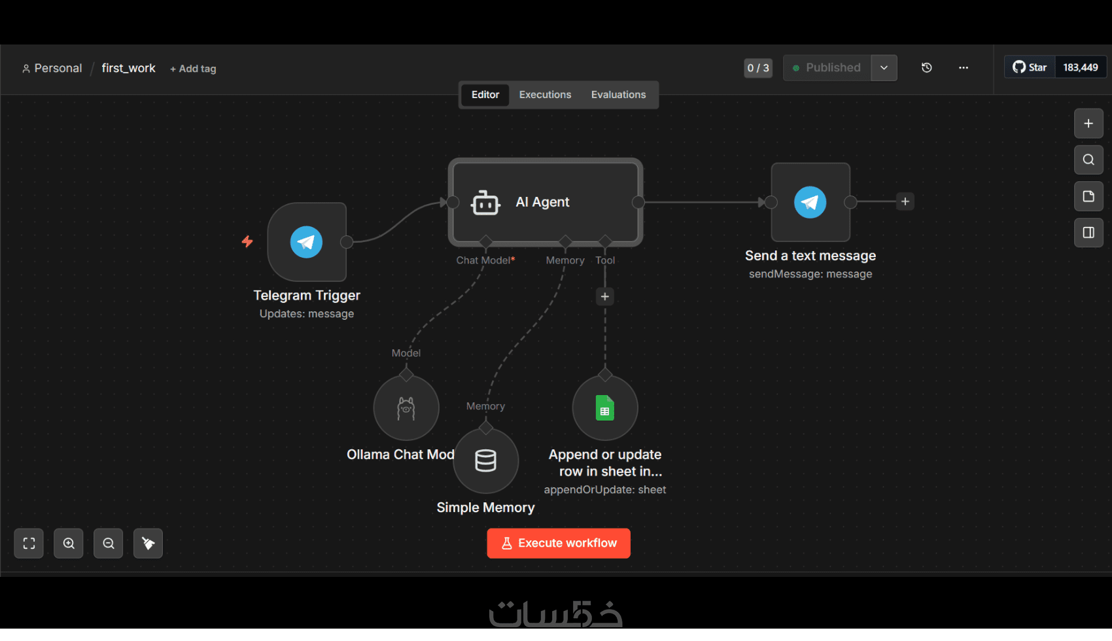The image size is (1112, 641).
Task: Click the Chat Model connector label
Action: (x=485, y=260)
